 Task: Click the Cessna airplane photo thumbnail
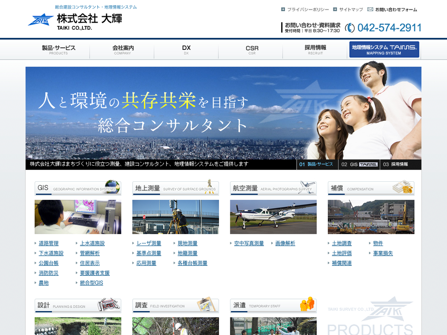coord(273,217)
